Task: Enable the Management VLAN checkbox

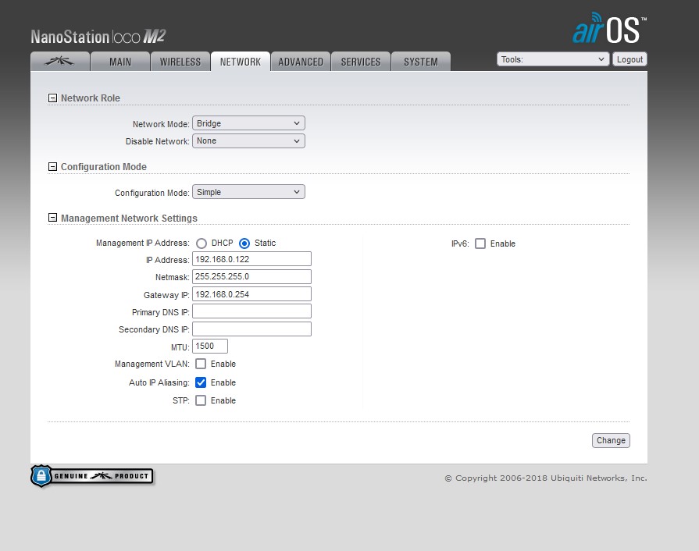Action: [201, 364]
